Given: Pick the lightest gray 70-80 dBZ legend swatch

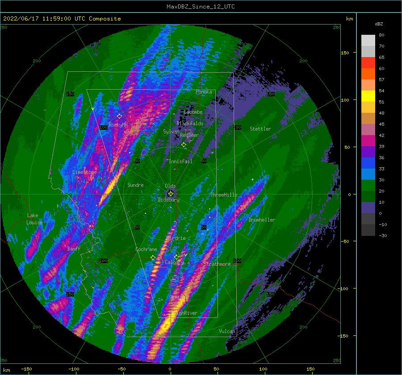Looking at the screenshot, I should [368, 41].
